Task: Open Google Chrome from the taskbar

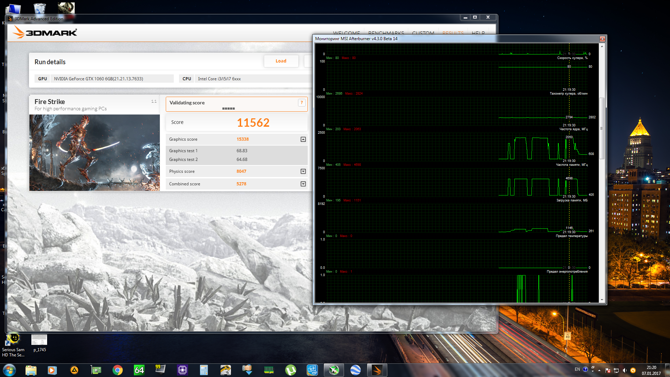Action: click(x=118, y=370)
